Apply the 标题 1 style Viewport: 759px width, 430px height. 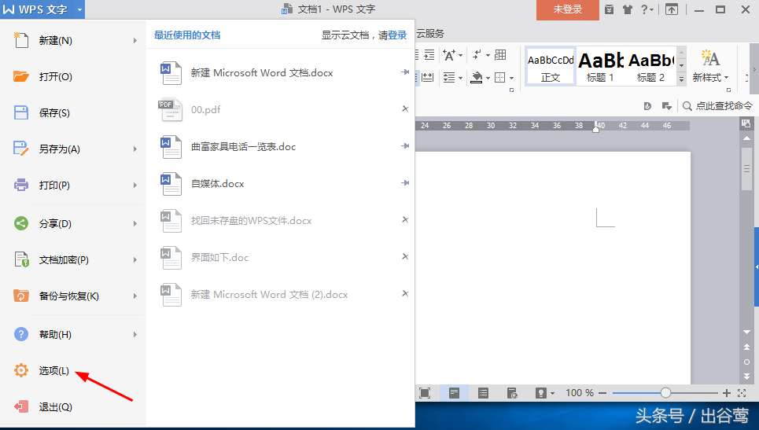600,66
